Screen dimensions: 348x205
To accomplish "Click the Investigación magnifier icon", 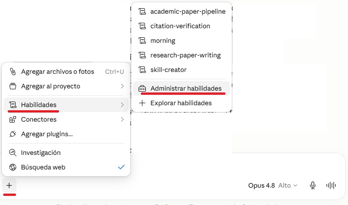I will click(13, 153).
